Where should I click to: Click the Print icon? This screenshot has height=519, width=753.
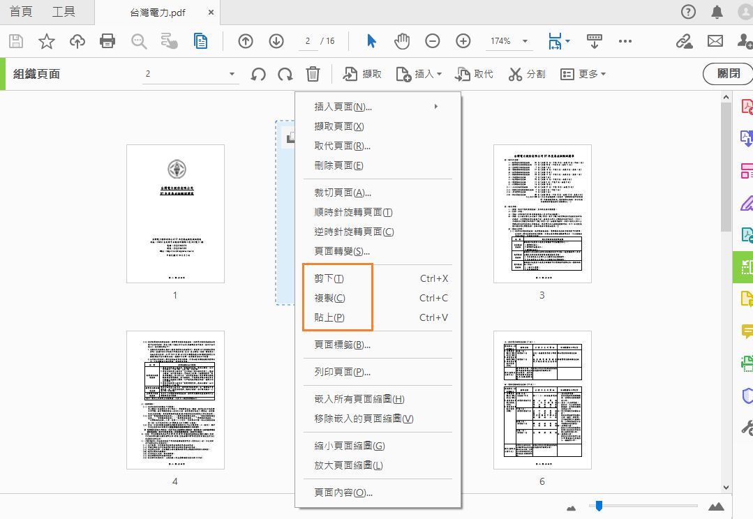[x=106, y=40]
